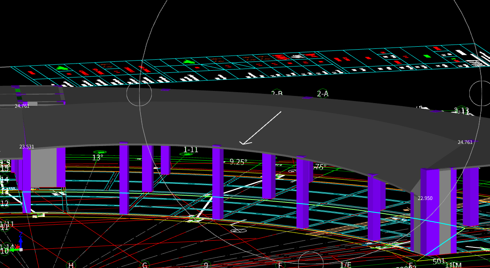Click grid axis bubble 12
Screen dimensions: 490x268
[4, 204]
